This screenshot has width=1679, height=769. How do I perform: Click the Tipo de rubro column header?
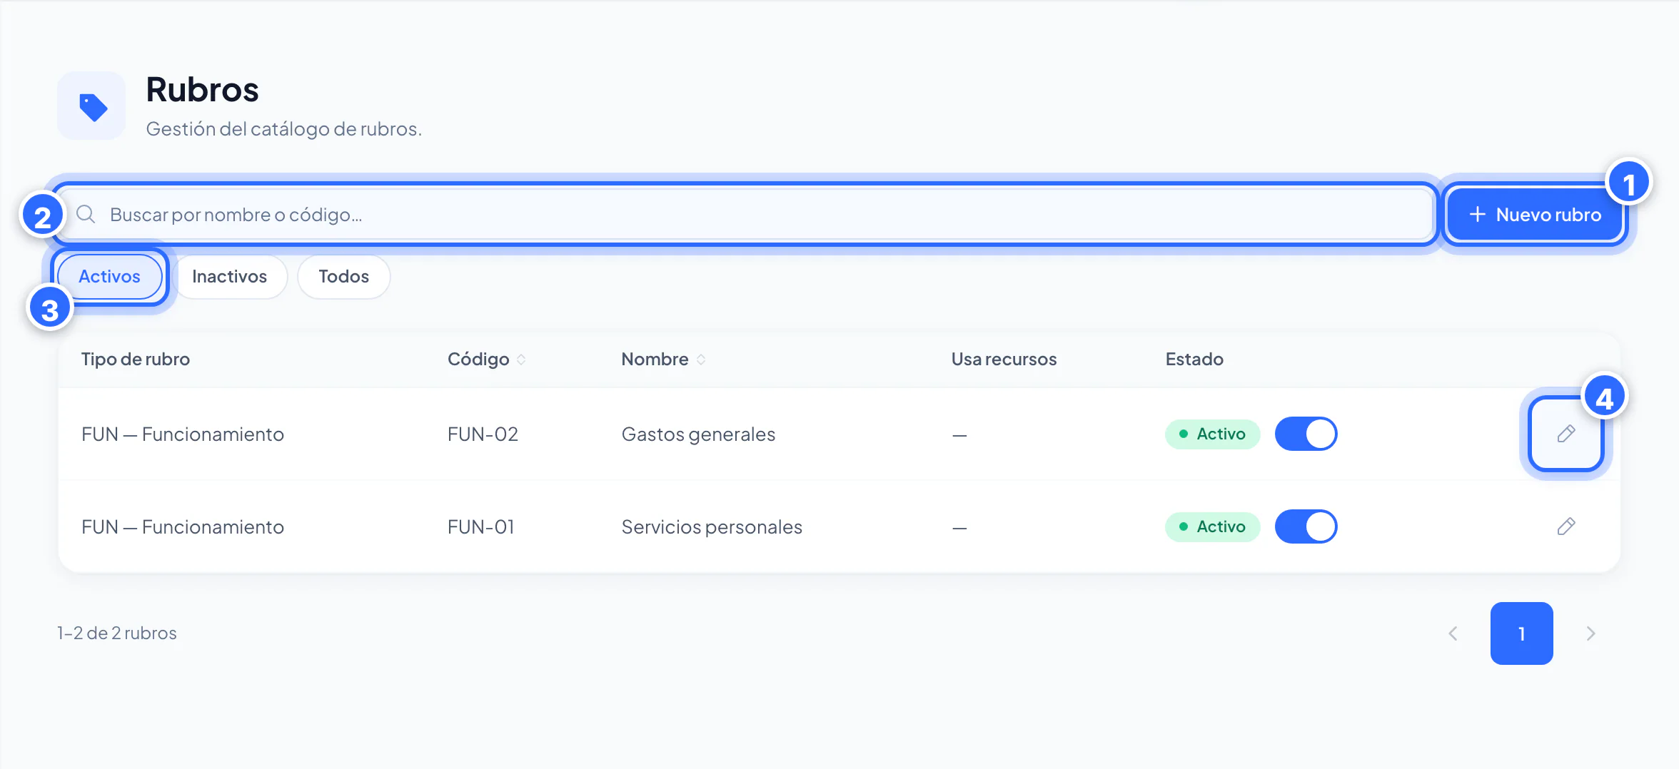click(x=136, y=360)
